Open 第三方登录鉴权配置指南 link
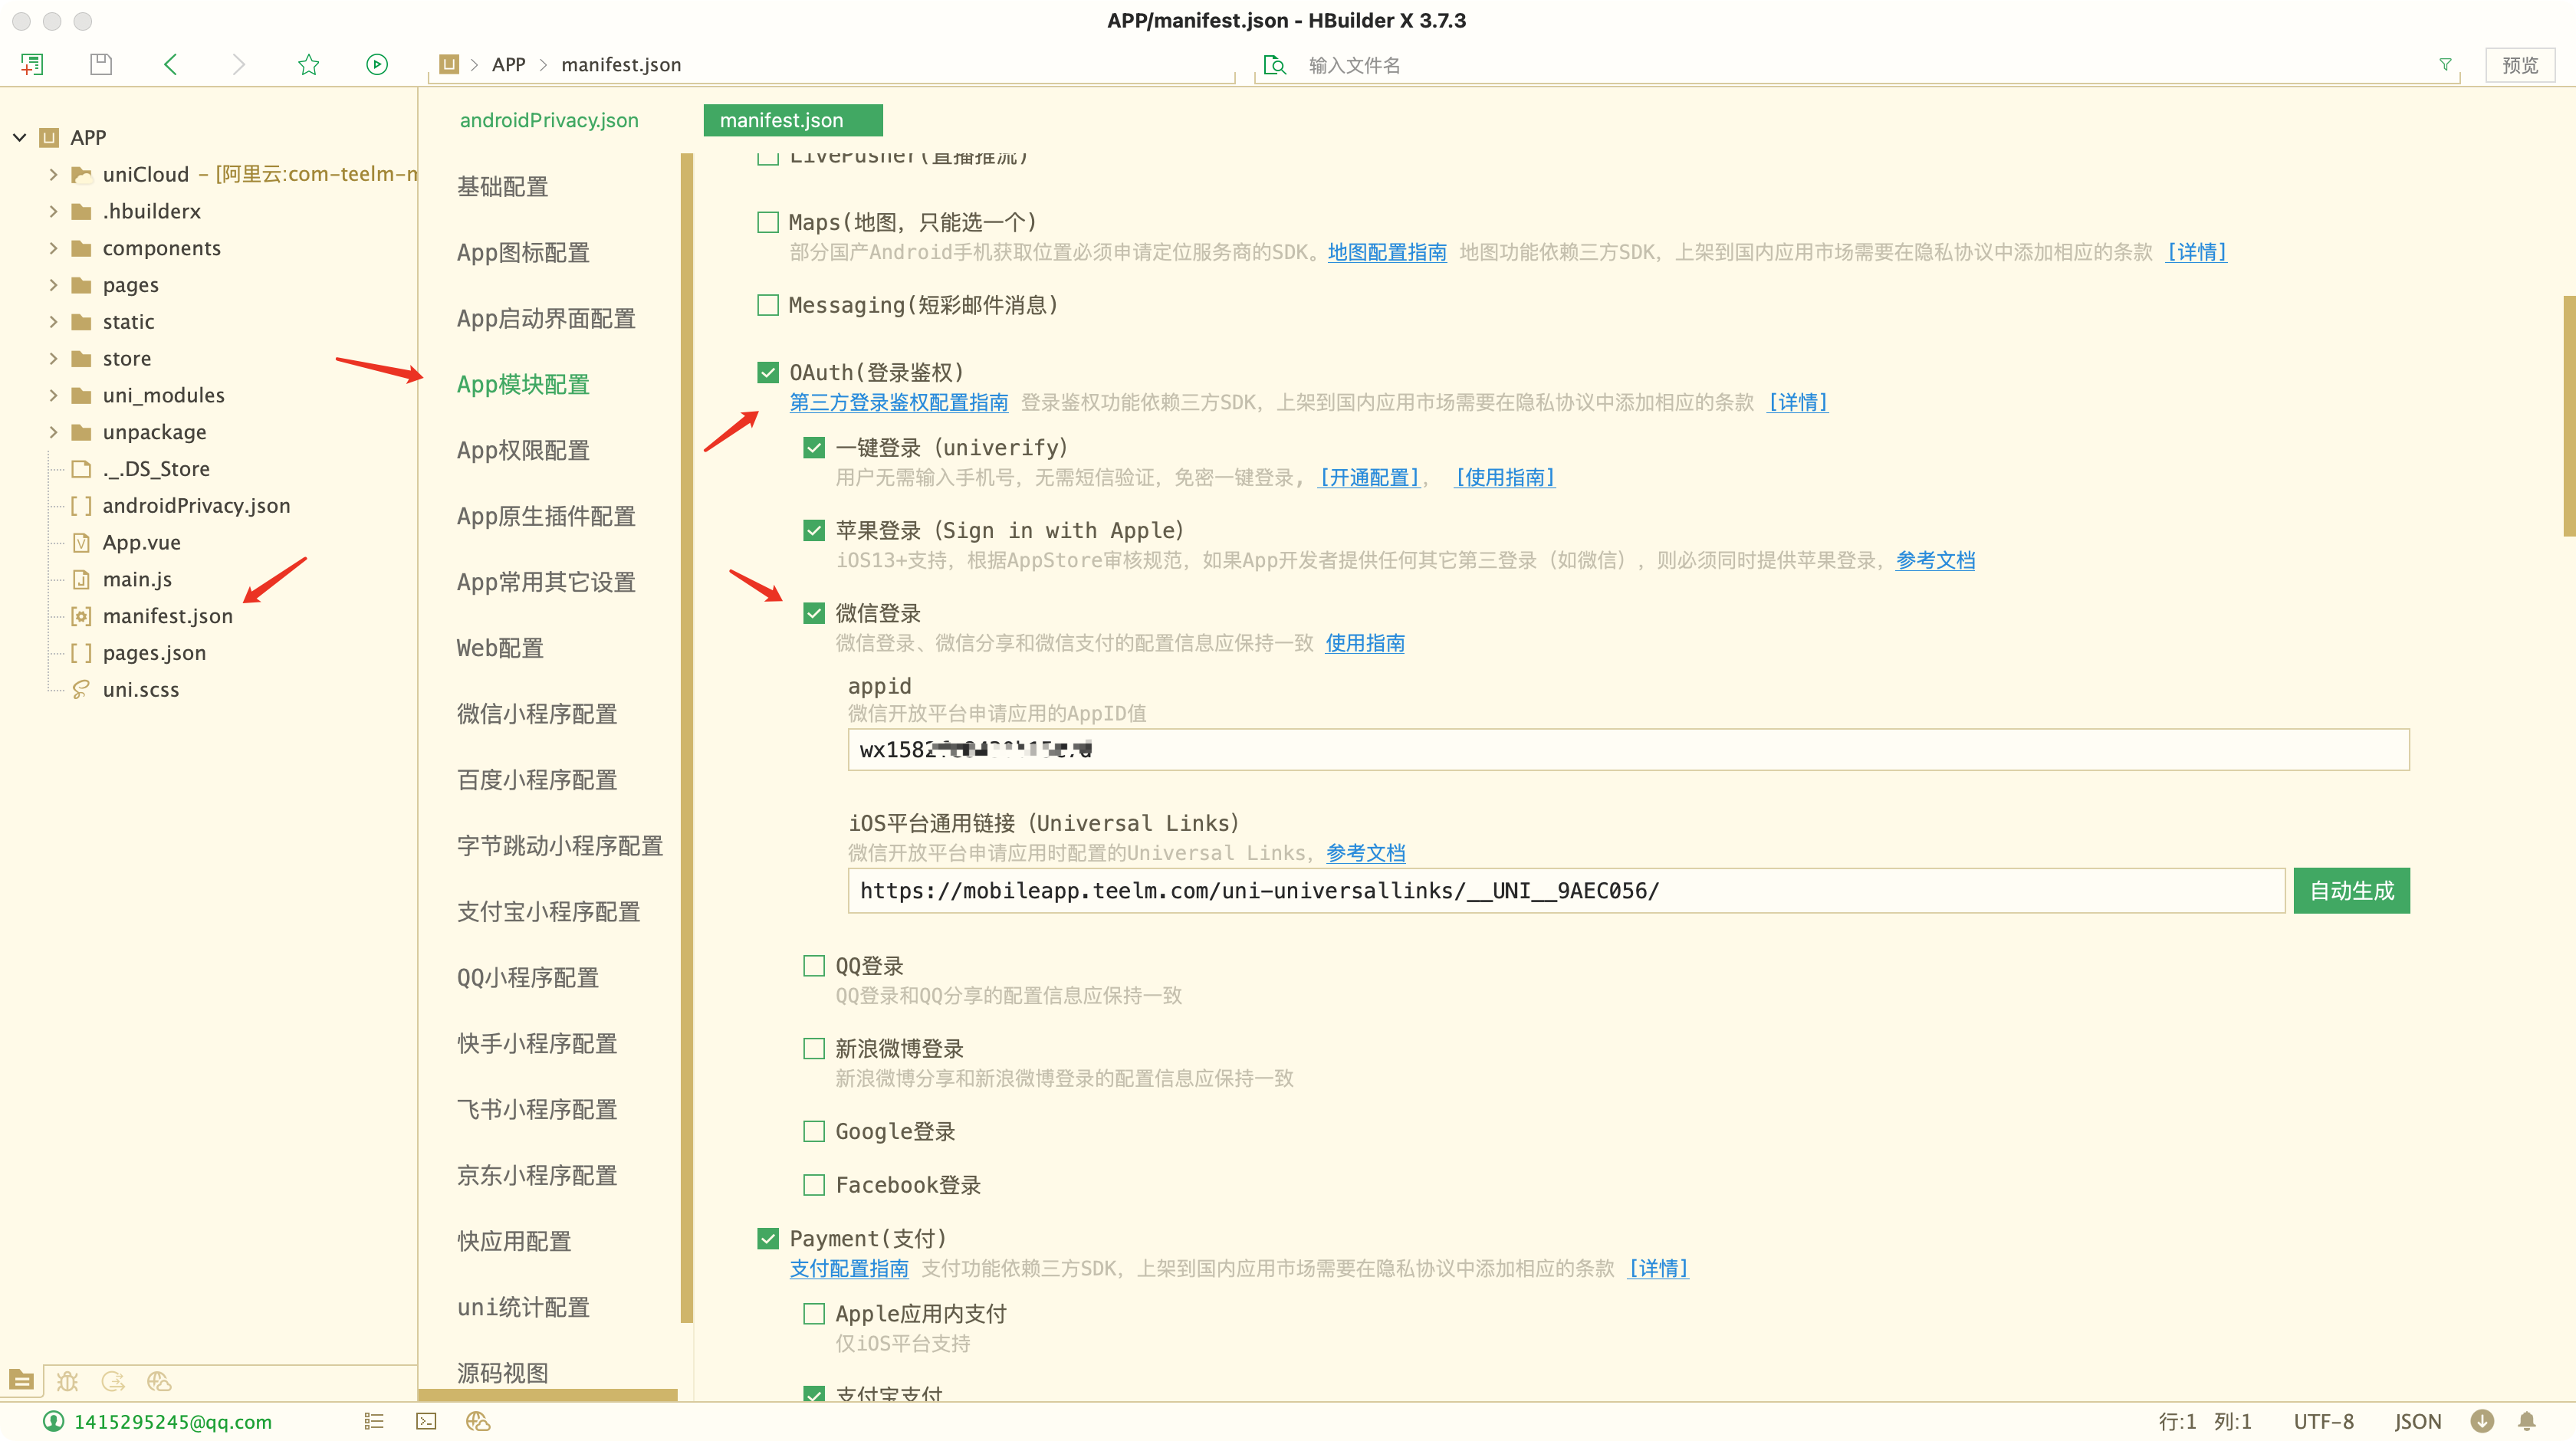 pos(899,402)
